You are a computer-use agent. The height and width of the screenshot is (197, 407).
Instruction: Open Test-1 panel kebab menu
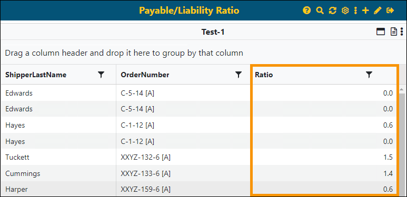[x=402, y=32]
